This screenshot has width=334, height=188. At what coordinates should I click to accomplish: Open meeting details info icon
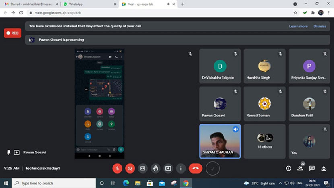[288, 168]
